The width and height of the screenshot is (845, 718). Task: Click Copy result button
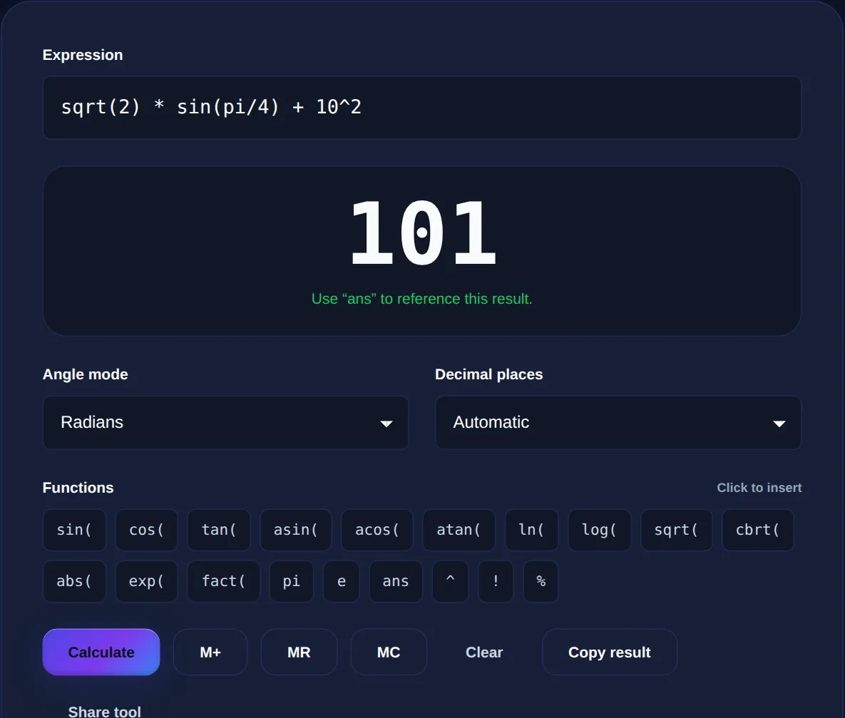(x=610, y=652)
